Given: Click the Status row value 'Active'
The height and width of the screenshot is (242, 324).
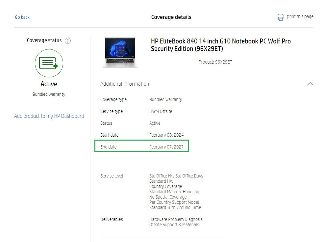Looking at the screenshot, I should coord(155,123).
